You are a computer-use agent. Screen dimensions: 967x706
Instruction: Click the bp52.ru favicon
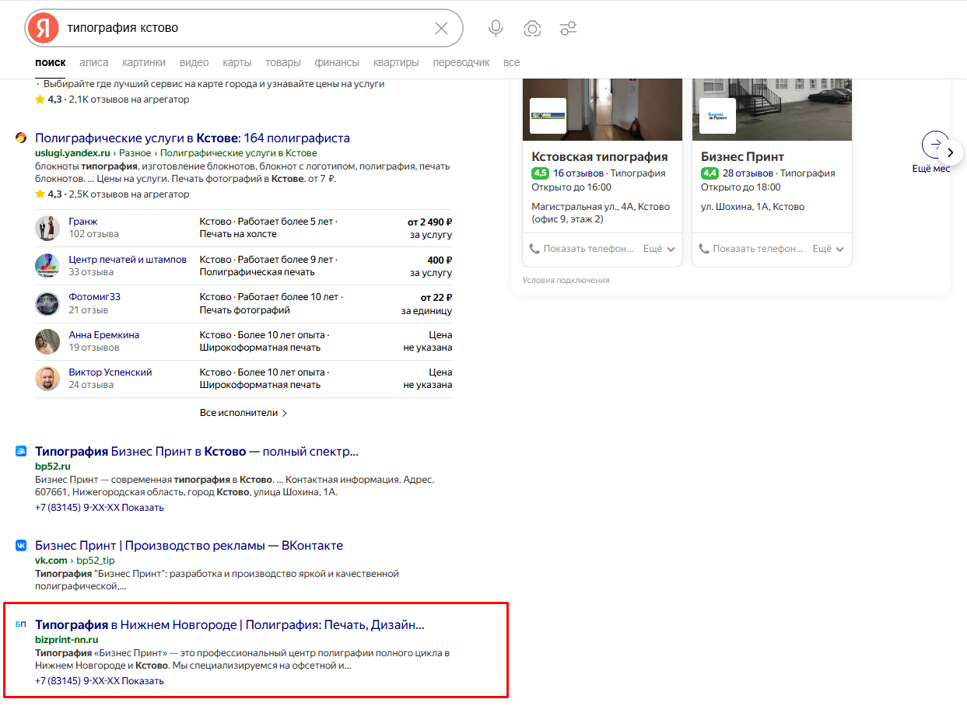(21, 452)
